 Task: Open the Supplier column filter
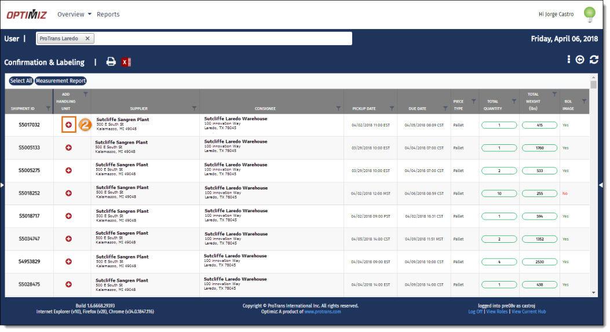pyautogui.click(x=194, y=108)
